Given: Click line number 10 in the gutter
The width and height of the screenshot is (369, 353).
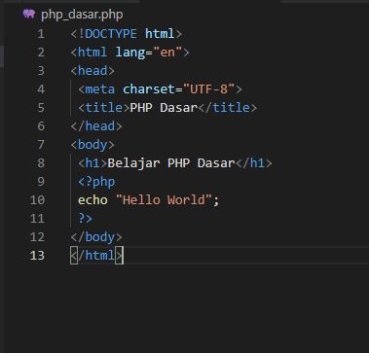Looking at the screenshot, I should (x=37, y=200).
